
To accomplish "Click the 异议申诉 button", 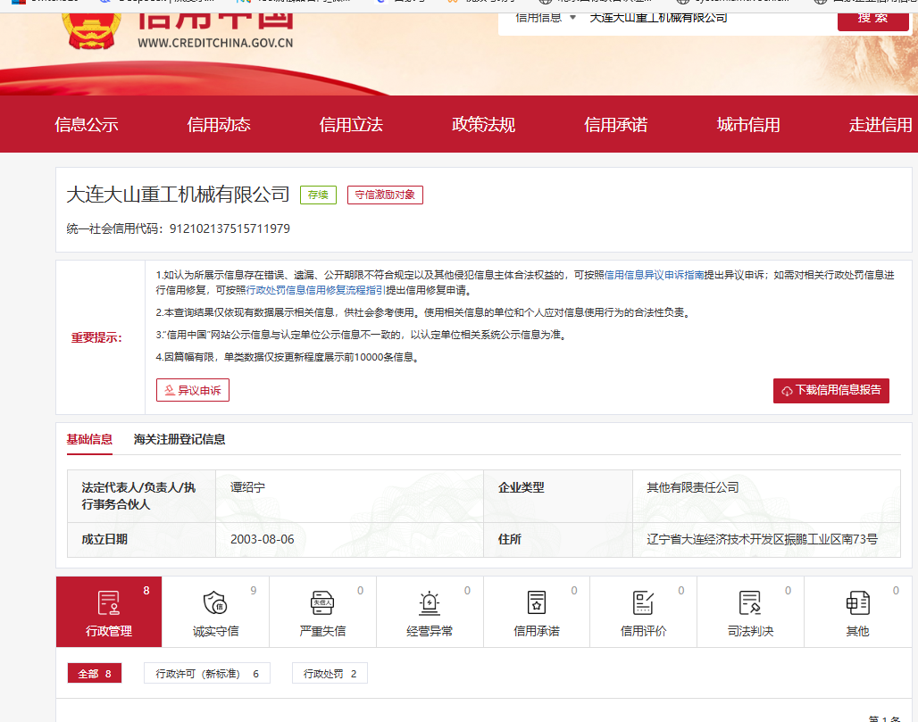I will point(193,390).
